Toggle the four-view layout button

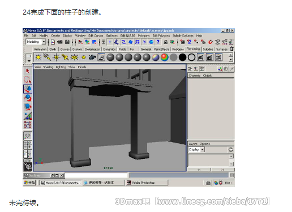tap(28, 145)
